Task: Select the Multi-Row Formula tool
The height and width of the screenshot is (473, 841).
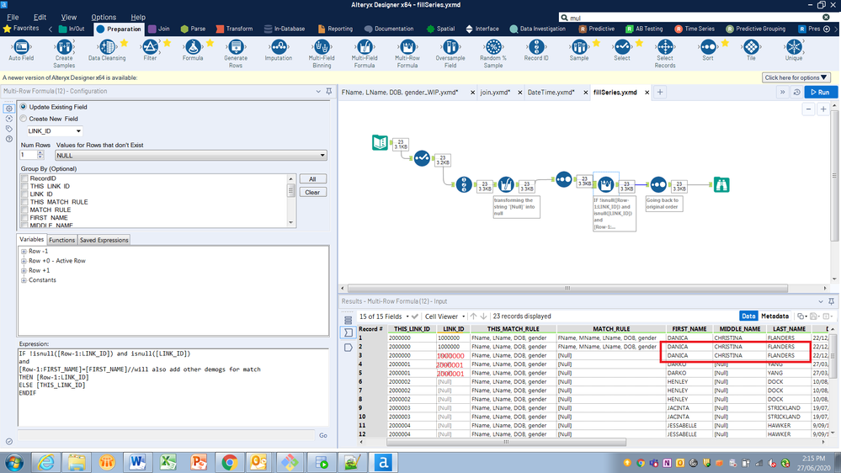Action: click(407, 54)
